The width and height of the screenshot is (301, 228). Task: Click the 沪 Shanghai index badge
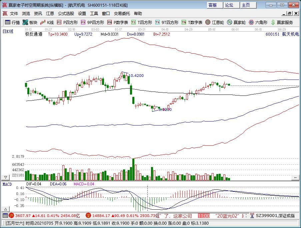tap(11, 216)
